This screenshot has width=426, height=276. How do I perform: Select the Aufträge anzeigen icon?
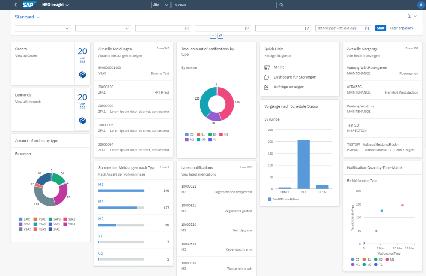click(267, 87)
